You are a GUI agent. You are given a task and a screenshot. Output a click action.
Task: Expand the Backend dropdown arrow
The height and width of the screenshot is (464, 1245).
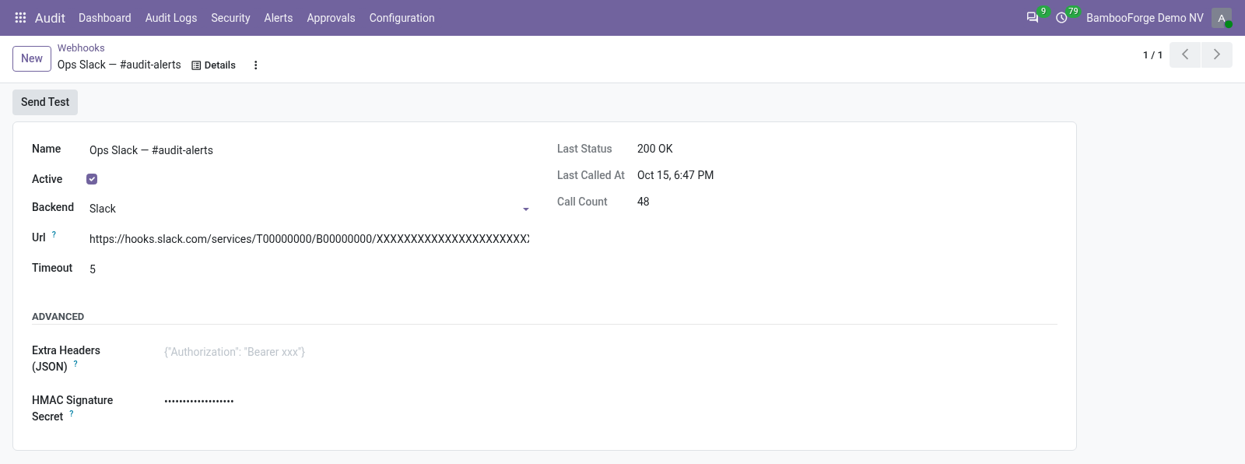[526, 209]
